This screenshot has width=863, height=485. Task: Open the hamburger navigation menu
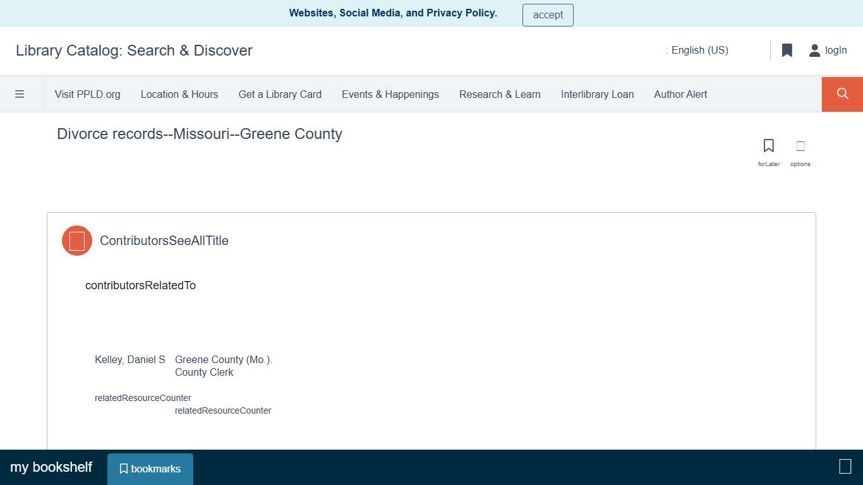(20, 93)
